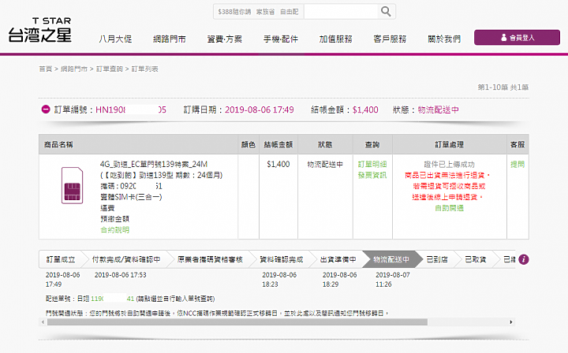Click the 自由配 search suggestion
568x353 pixels.
[289, 12]
